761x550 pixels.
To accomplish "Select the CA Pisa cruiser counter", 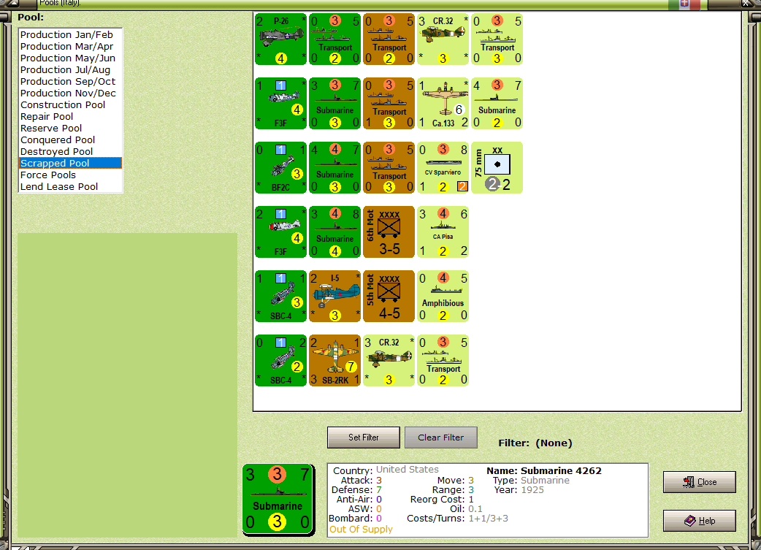I will coord(443,232).
